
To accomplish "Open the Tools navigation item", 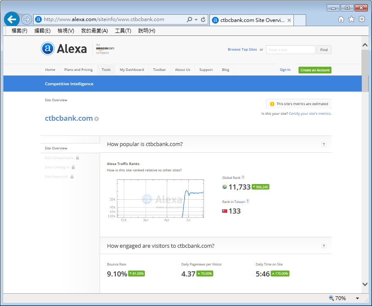I will point(106,70).
